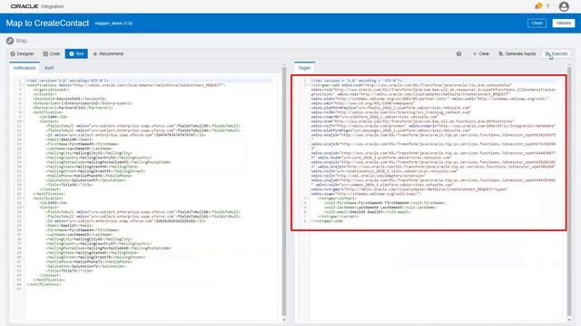This screenshot has height=326, width=581.
Task: Select the Target tab
Action: (304, 68)
